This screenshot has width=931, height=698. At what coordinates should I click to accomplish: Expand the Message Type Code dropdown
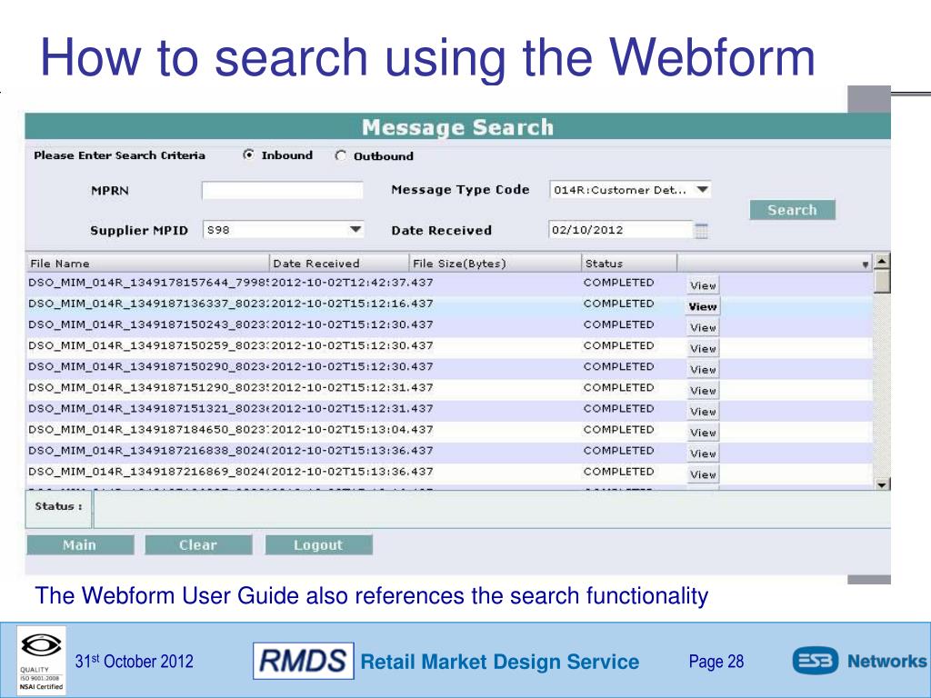pos(702,190)
